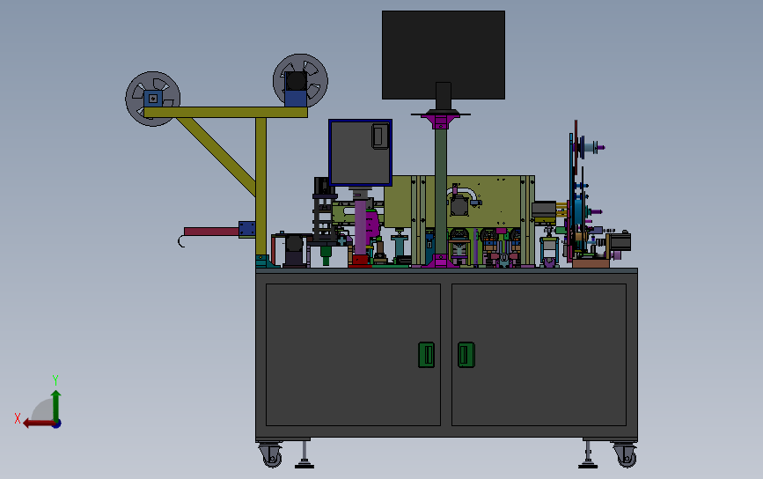Select the left leveling foot pad
The height and width of the screenshot is (479, 763).
pos(304,466)
